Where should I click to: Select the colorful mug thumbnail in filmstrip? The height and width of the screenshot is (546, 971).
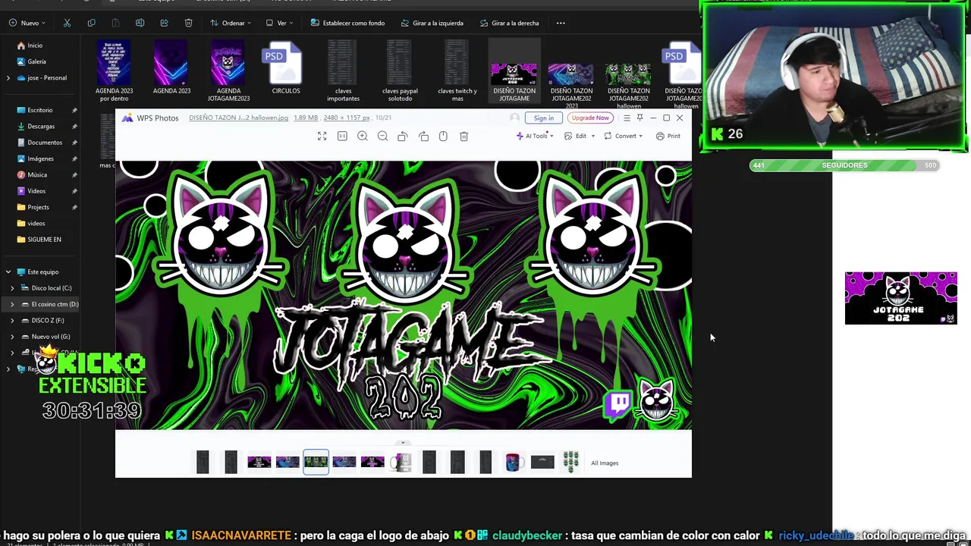514,462
